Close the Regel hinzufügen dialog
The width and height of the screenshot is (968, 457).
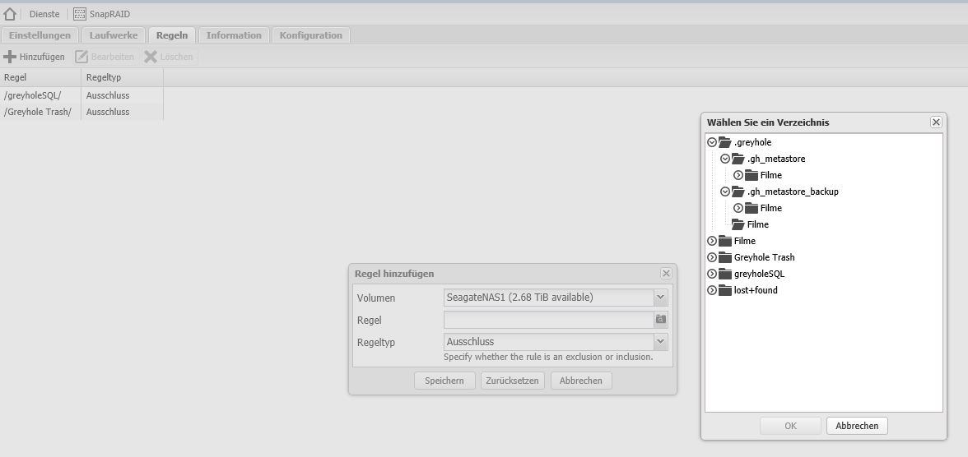[x=666, y=273]
